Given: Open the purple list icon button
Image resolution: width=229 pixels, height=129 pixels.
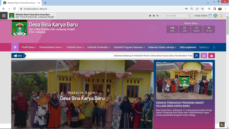Looking at the screenshot, I should click(204, 56).
